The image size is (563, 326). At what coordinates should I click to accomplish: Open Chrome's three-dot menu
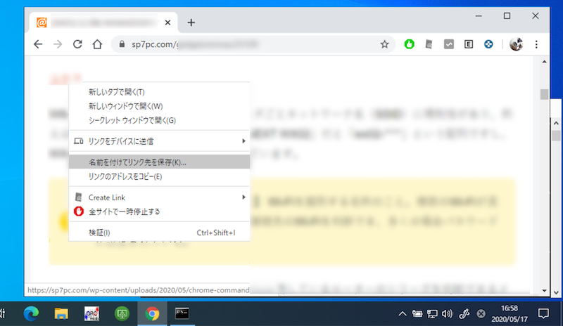pos(536,44)
